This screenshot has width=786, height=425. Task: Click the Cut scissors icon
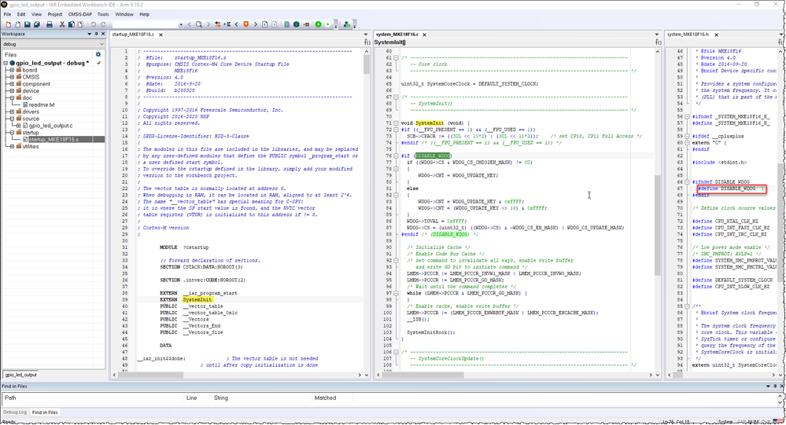coord(62,24)
